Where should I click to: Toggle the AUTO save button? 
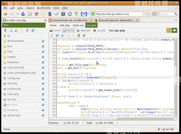point(69,31)
